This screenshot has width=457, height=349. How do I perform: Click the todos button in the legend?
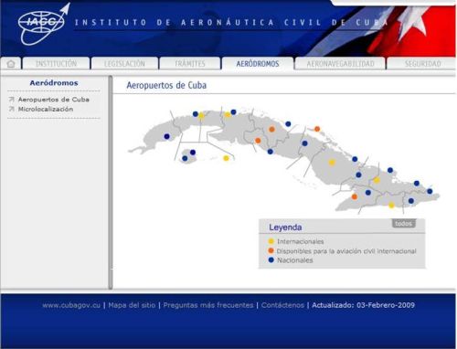(403, 224)
